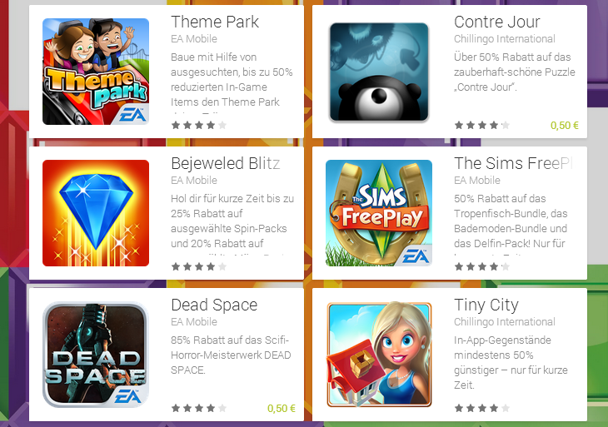The image size is (608, 427).
Task: Click the 0,50 € price on Dead Space
Action: point(282,409)
